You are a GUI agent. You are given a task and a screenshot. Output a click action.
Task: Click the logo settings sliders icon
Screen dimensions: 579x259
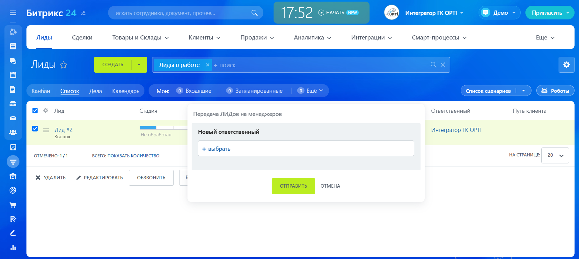[83, 13]
